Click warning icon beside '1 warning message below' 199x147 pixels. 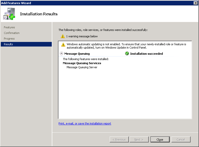pyautogui.click(x=63, y=37)
